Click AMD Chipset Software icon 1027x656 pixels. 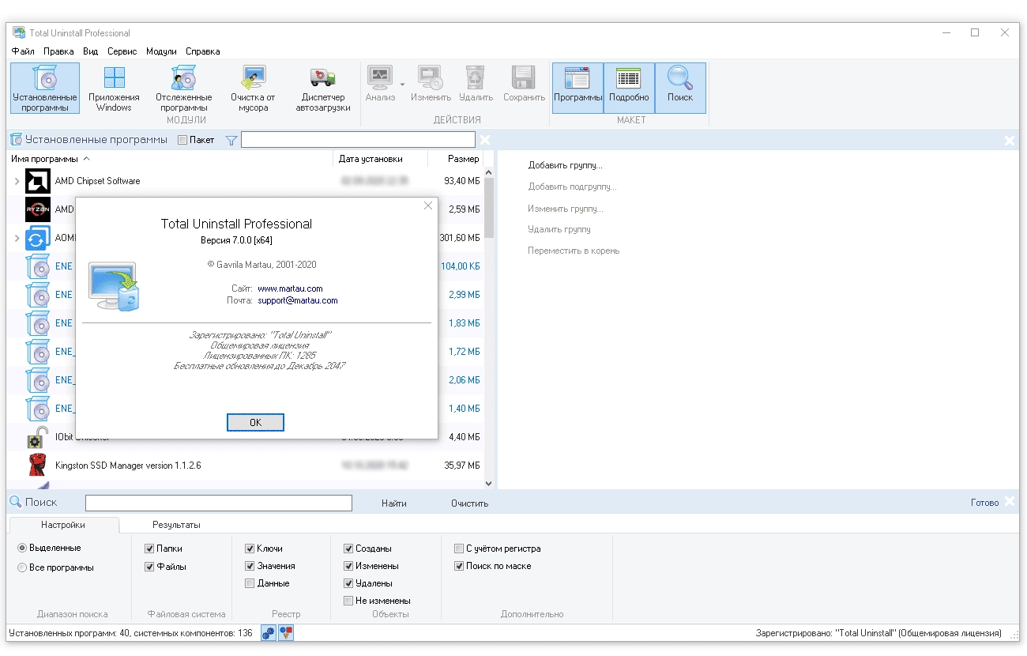[38, 181]
